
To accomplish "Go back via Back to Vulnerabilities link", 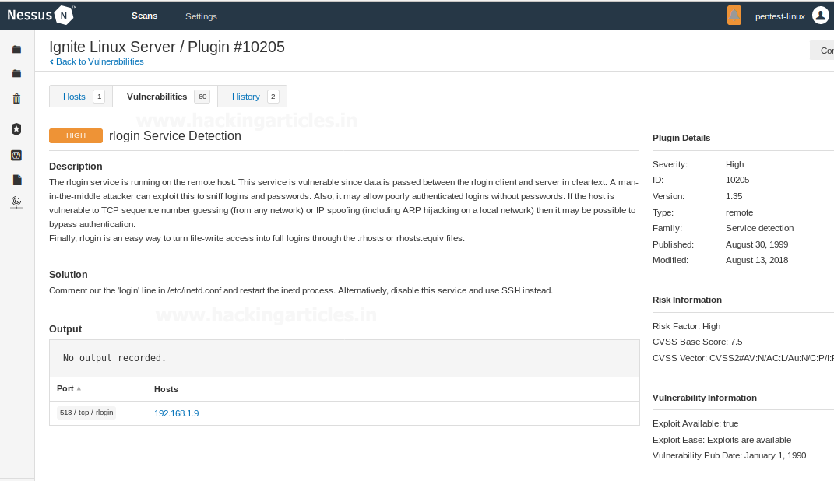I will click(99, 61).
